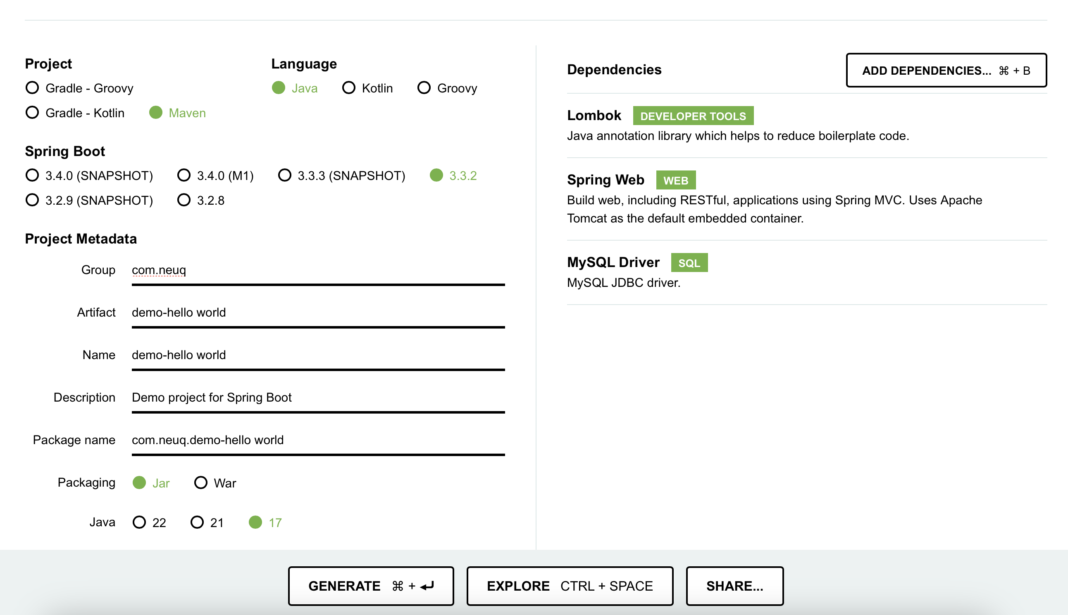The width and height of the screenshot is (1068, 615).
Task: Click the Dependencies heading
Action: pyautogui.click(x=614, y=69)
